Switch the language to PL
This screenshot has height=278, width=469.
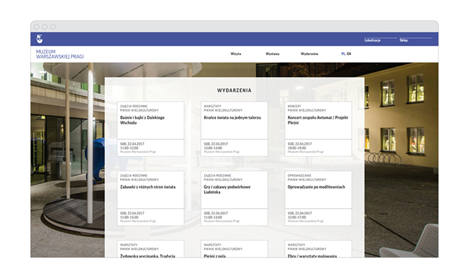344,53
